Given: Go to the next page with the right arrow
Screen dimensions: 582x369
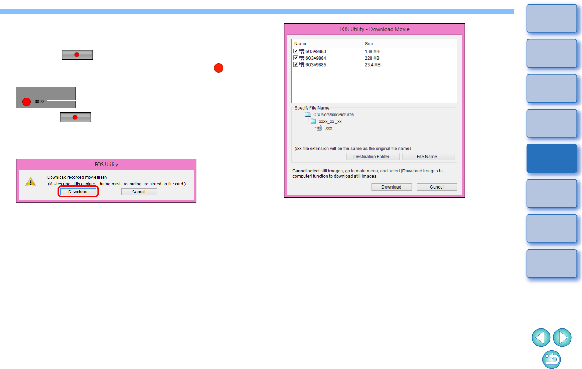Looking at the screenshot, I should [x=562, y=338].
